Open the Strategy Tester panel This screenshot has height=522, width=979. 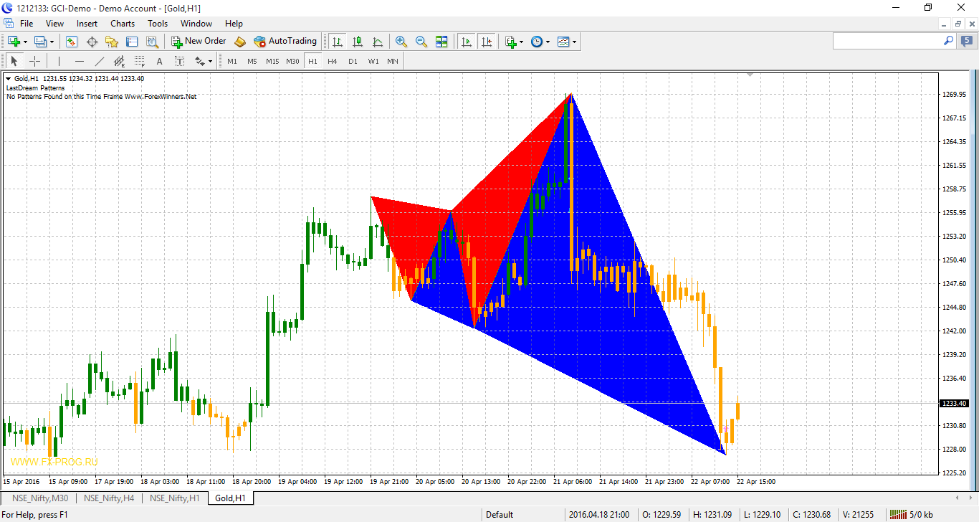[x=153, y=41]
